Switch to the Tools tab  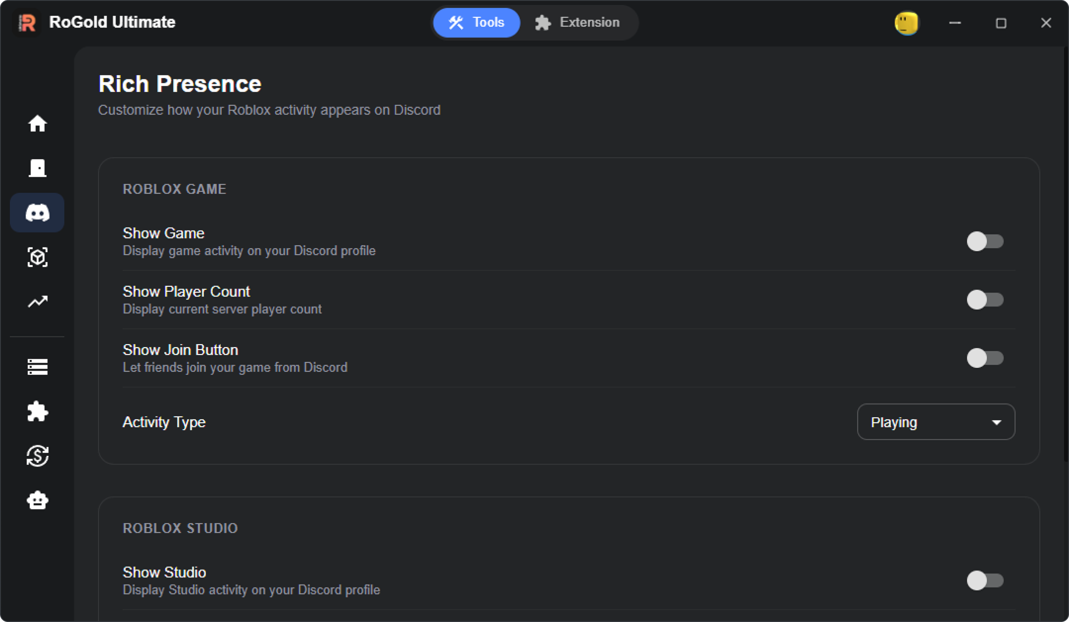click(x=477, y=23)
